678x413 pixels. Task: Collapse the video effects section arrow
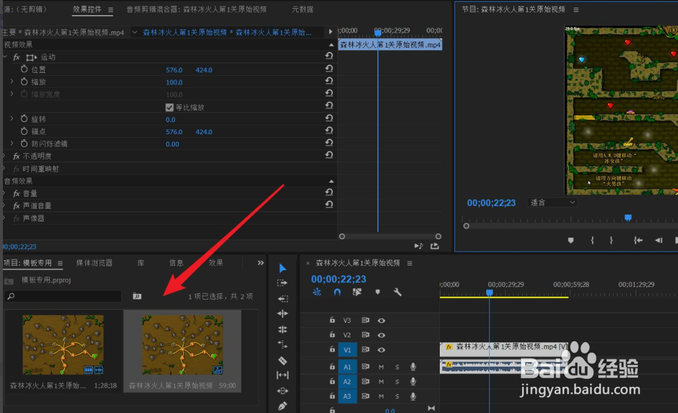tap(331, 45)
